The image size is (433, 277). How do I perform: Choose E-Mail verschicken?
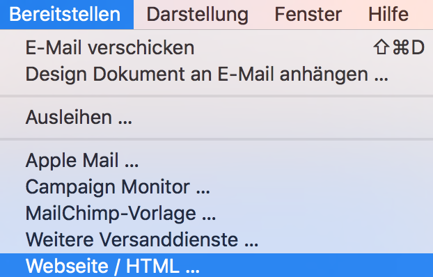click(216, 47)
